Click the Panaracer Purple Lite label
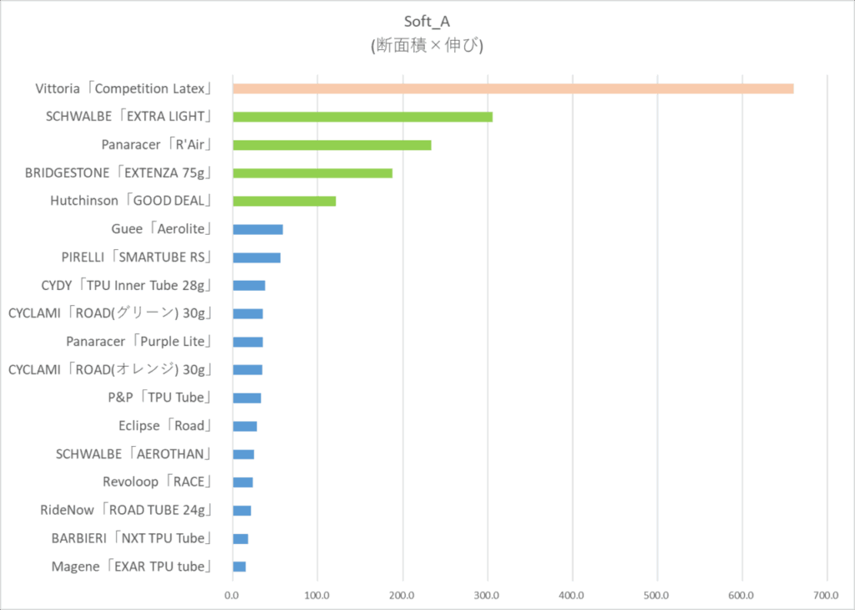This screenshot has width=855, height=610. (x=139, y=342)
